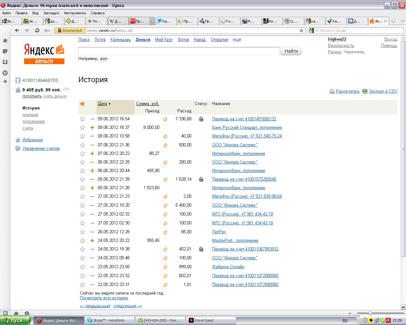Screen dimensions: 406x325
Task: Click the Безопасный security badge
Action: pos(70,30)
